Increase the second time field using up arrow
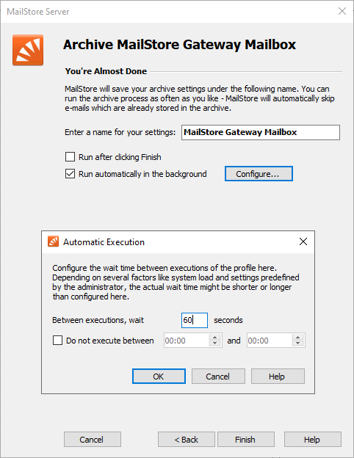This screenshot has width=354, height=458. pyautogui.click(x=298, y=337)
